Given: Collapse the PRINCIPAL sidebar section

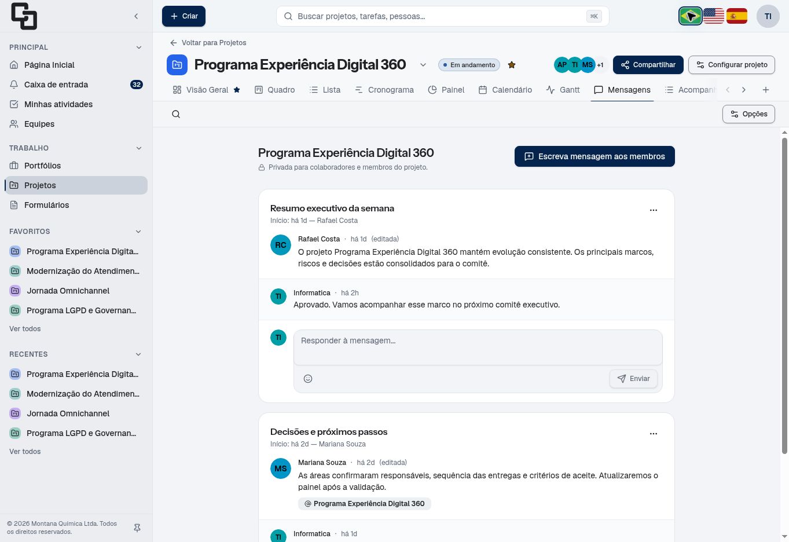Looking at the screenshot, I should [138, 47].
